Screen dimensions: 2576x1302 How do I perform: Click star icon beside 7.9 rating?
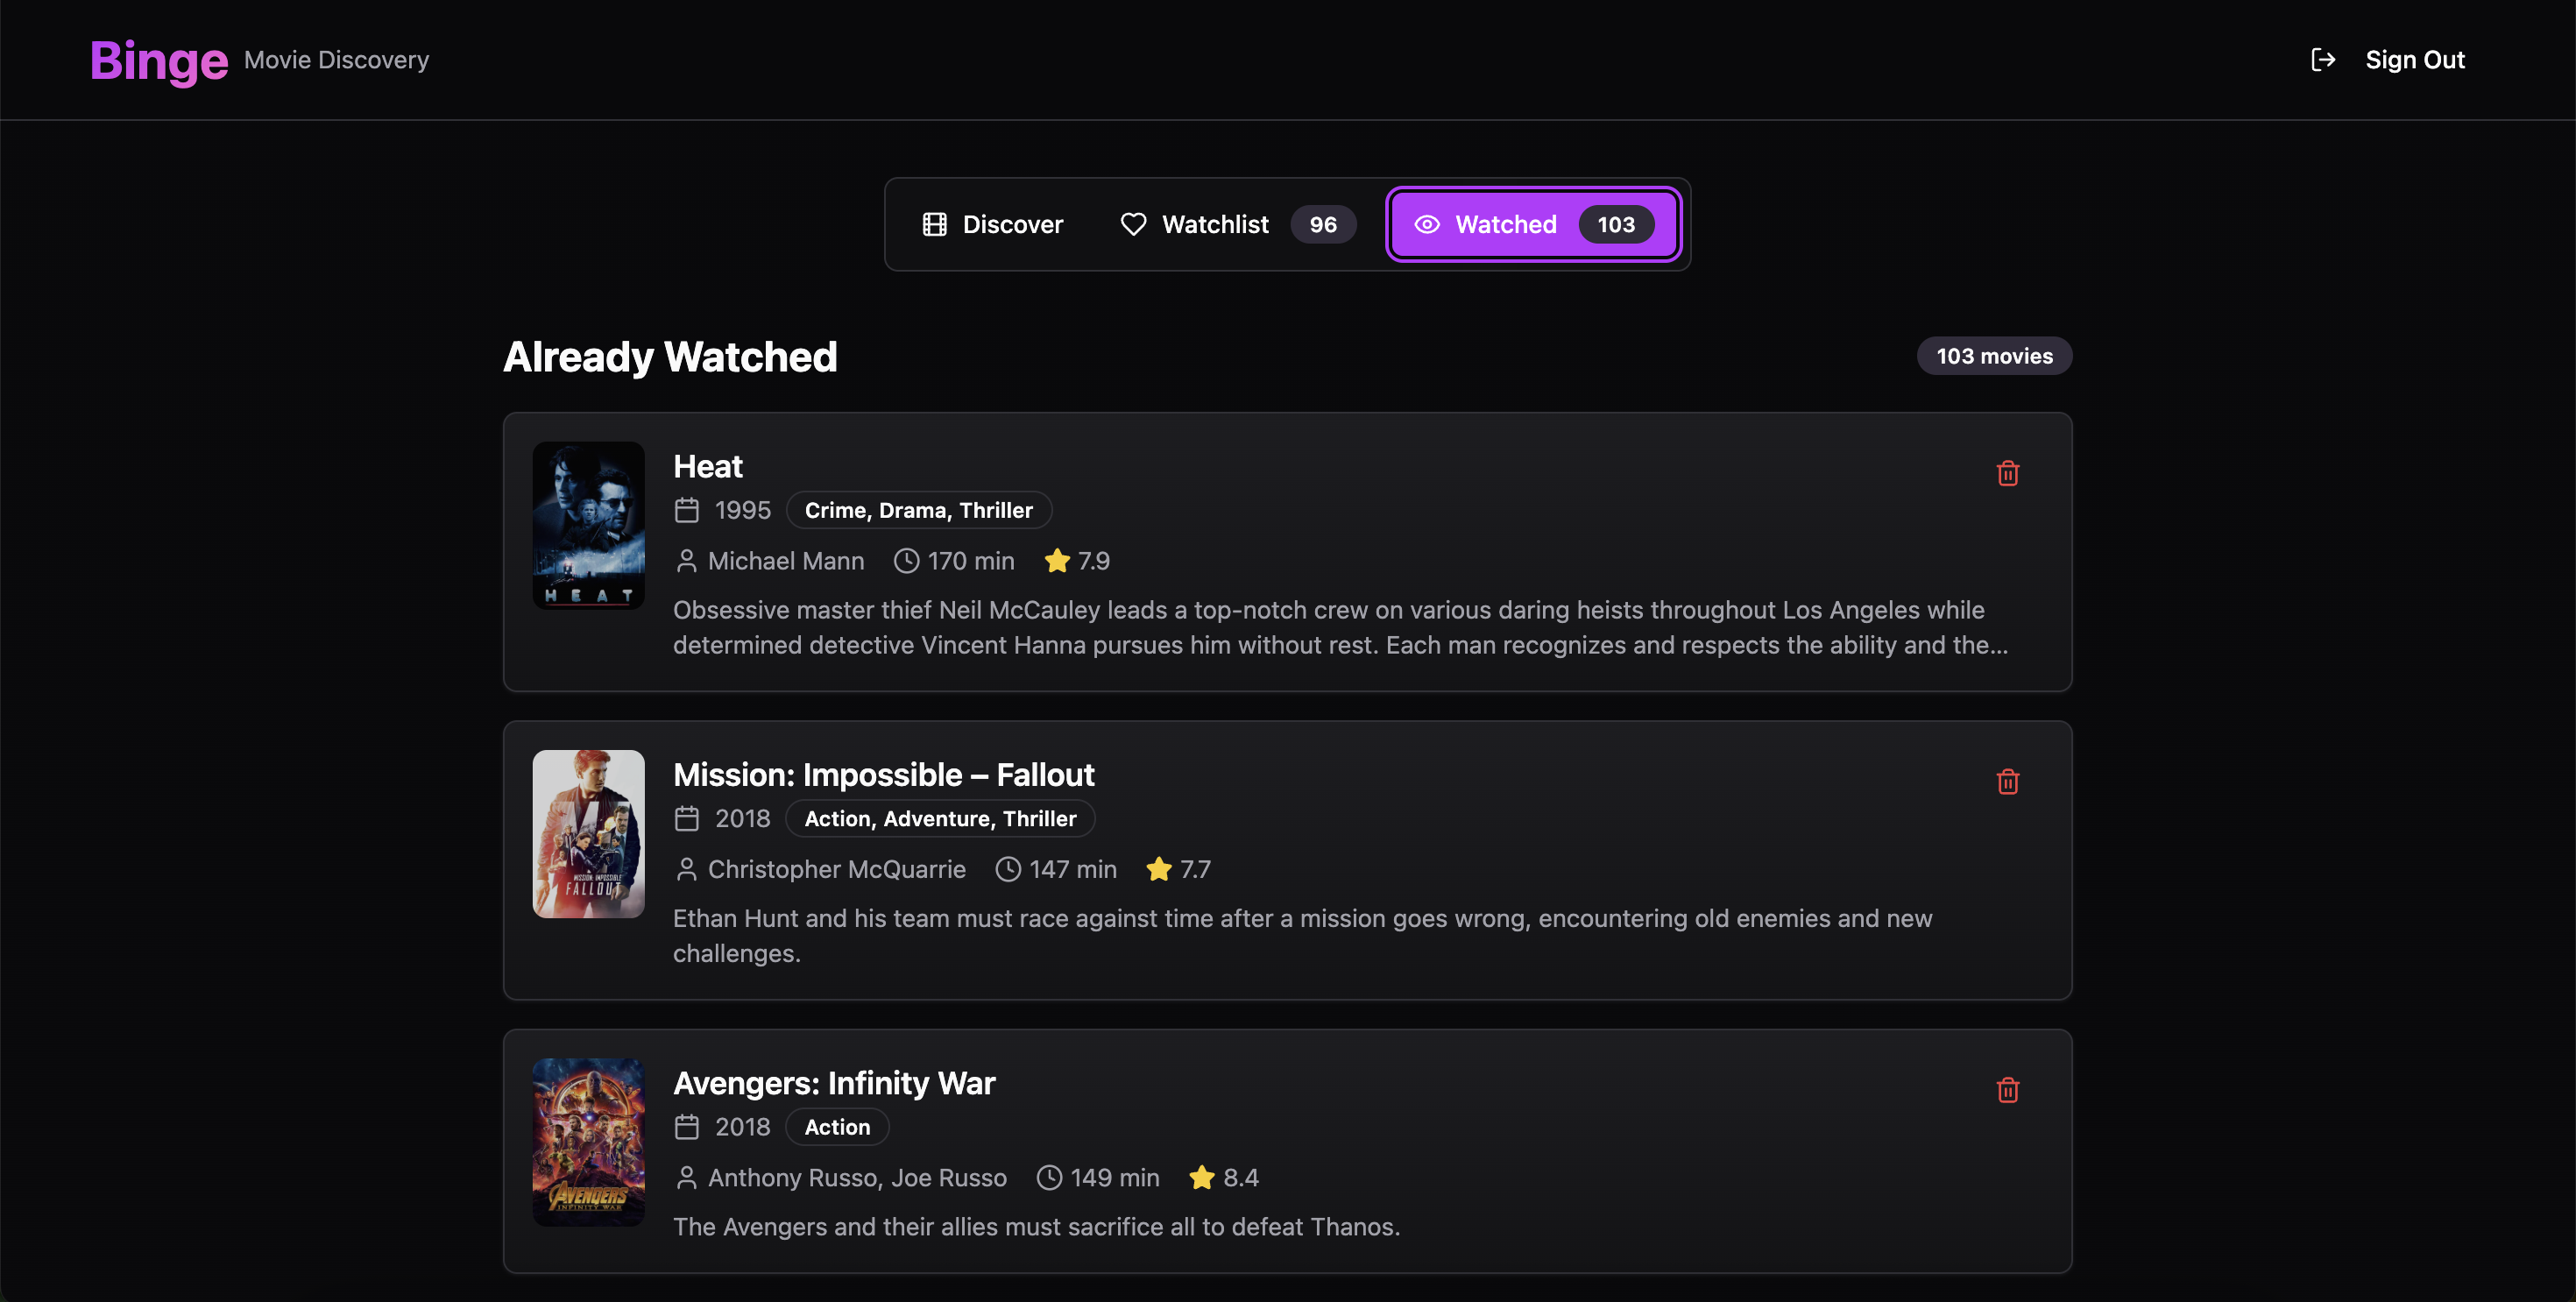(1057, 561)
